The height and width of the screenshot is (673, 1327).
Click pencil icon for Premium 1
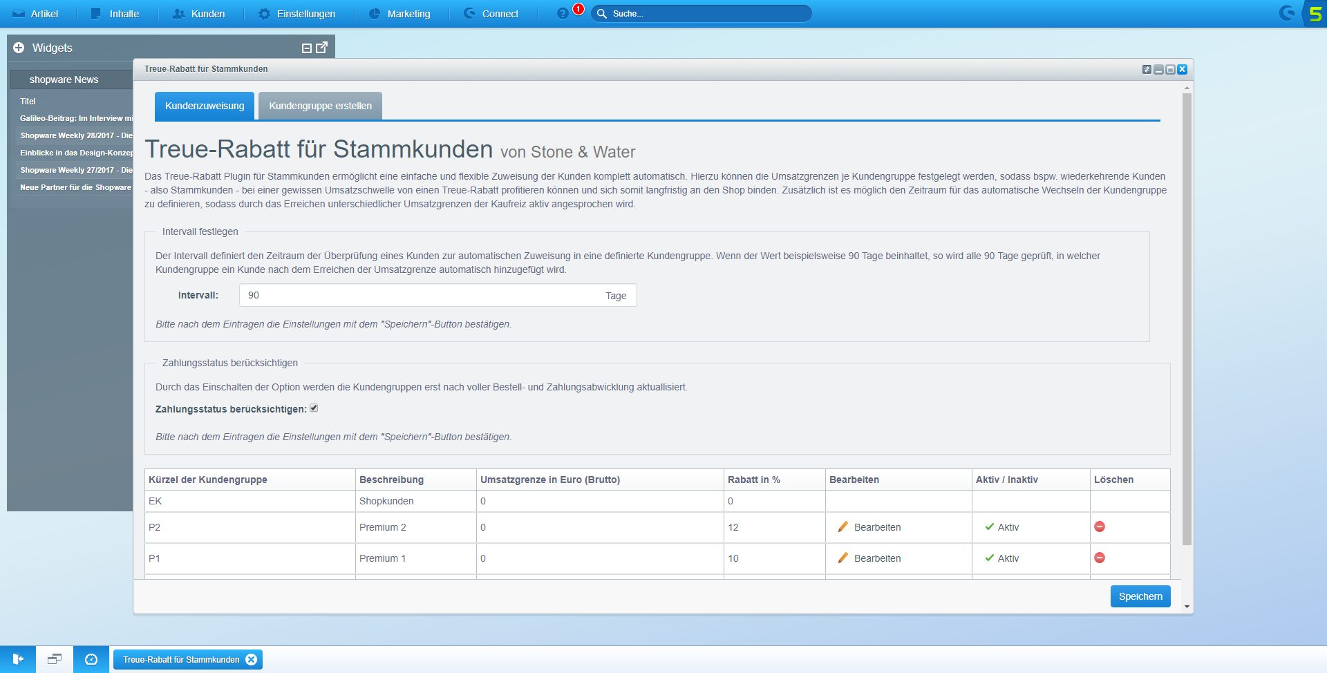tap(843, 558)
